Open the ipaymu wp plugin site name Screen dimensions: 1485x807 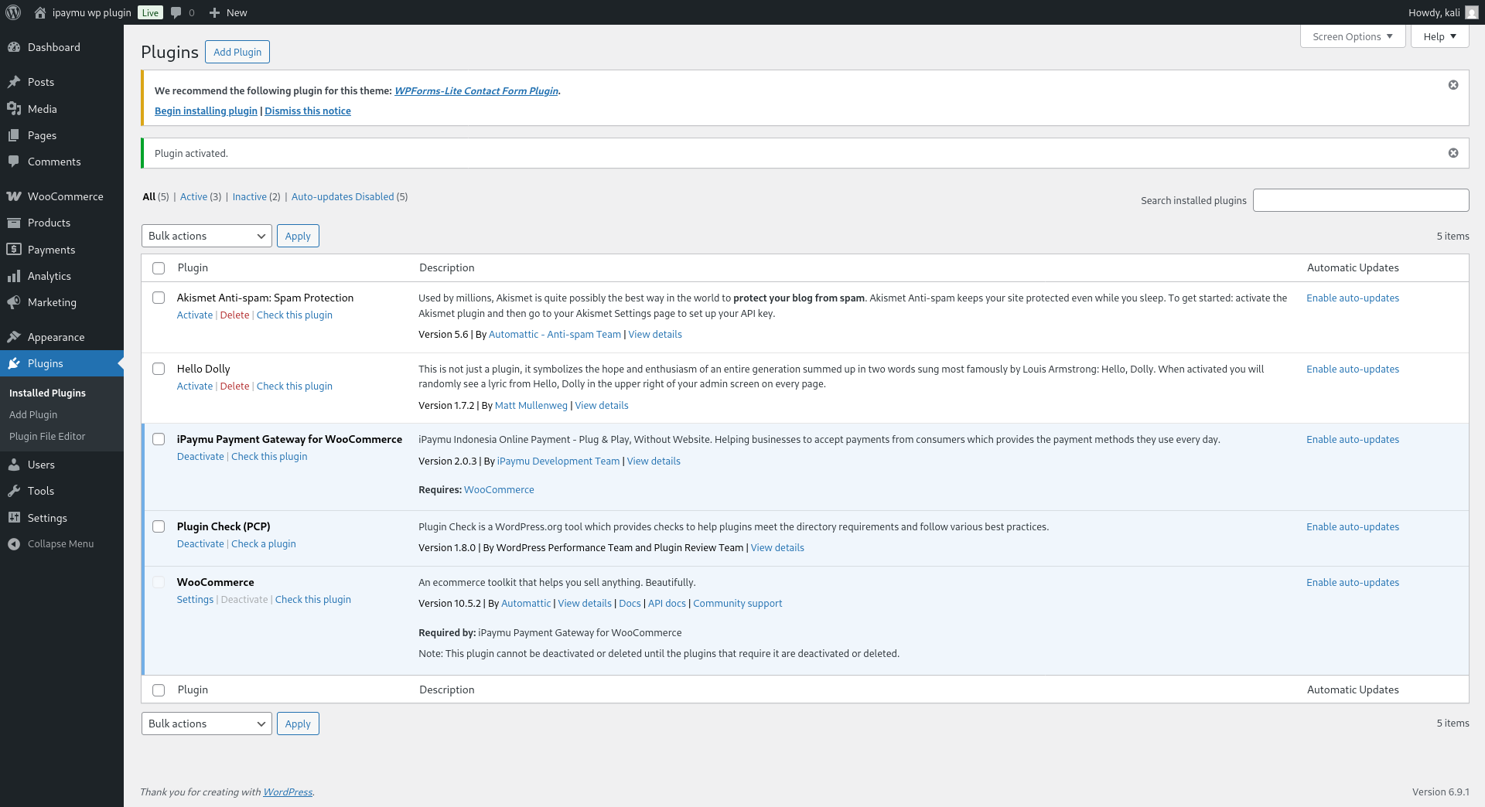(92, 12)
